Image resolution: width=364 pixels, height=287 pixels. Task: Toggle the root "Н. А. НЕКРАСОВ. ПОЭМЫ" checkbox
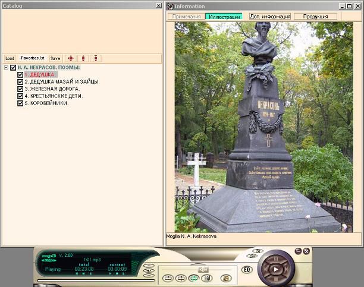pos(13,68)
